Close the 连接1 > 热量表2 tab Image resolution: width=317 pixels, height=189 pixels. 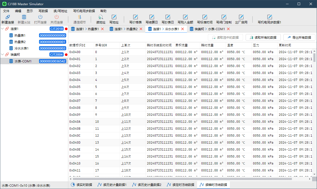pos(141,29)
